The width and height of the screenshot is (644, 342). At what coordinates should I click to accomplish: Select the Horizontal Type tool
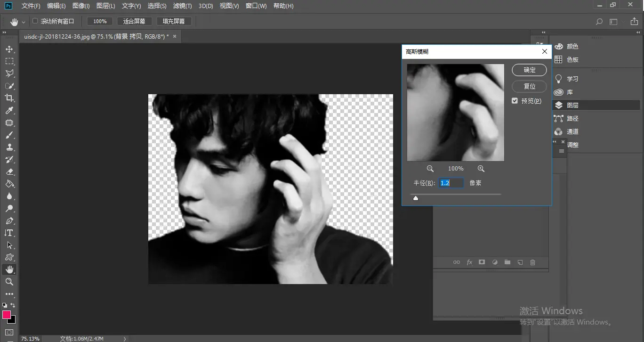[9, 233]
